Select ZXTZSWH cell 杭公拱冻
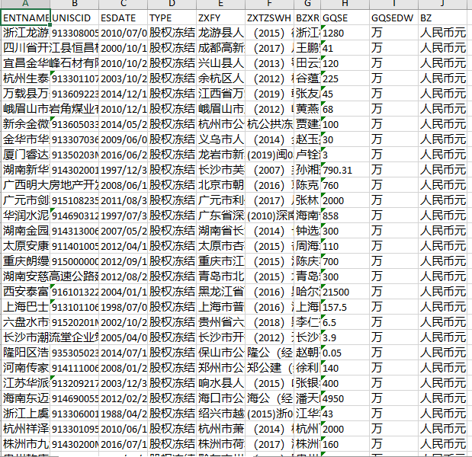 click(269, 124)
